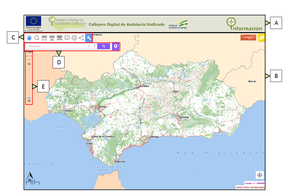This screenshot has height=196, width=291.
Task: Clear measurements with crossed-out ruler icon
Action: [60, 37]
